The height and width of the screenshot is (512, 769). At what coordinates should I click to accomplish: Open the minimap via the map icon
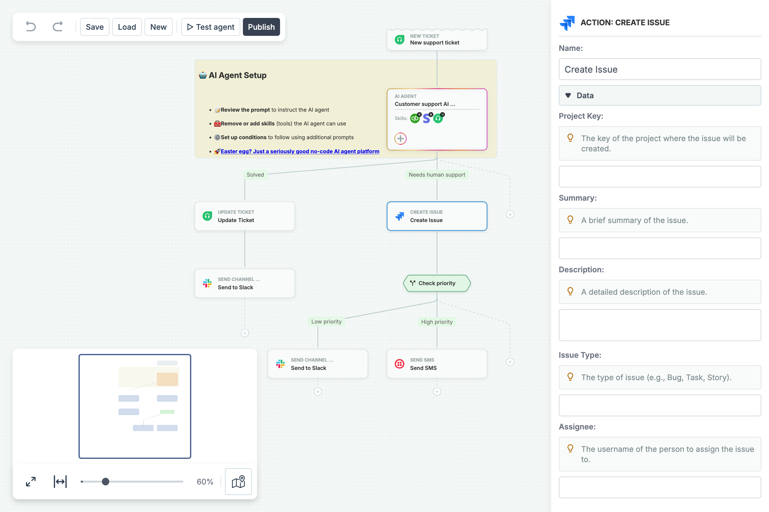[x=238, y=481]
